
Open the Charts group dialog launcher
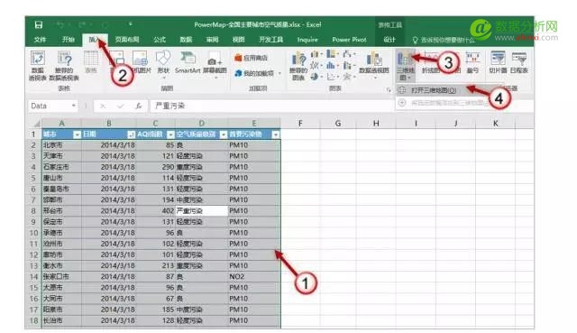click(x=389, y=89)
